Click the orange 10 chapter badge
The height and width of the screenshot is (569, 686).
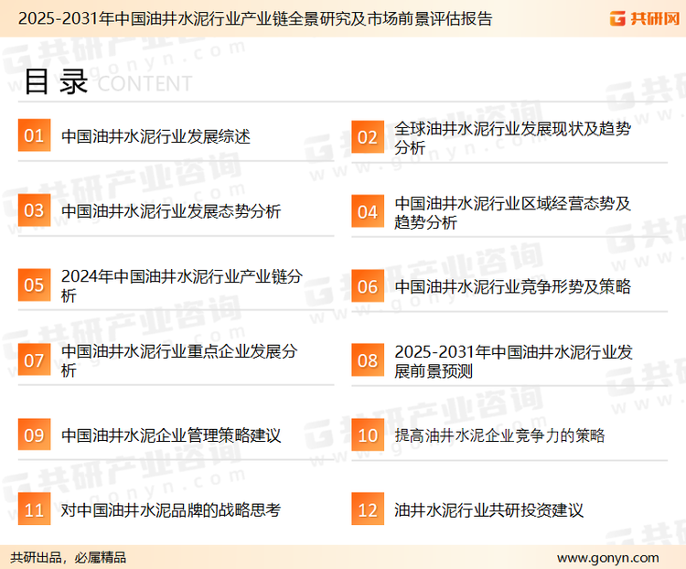pos(368,435)
